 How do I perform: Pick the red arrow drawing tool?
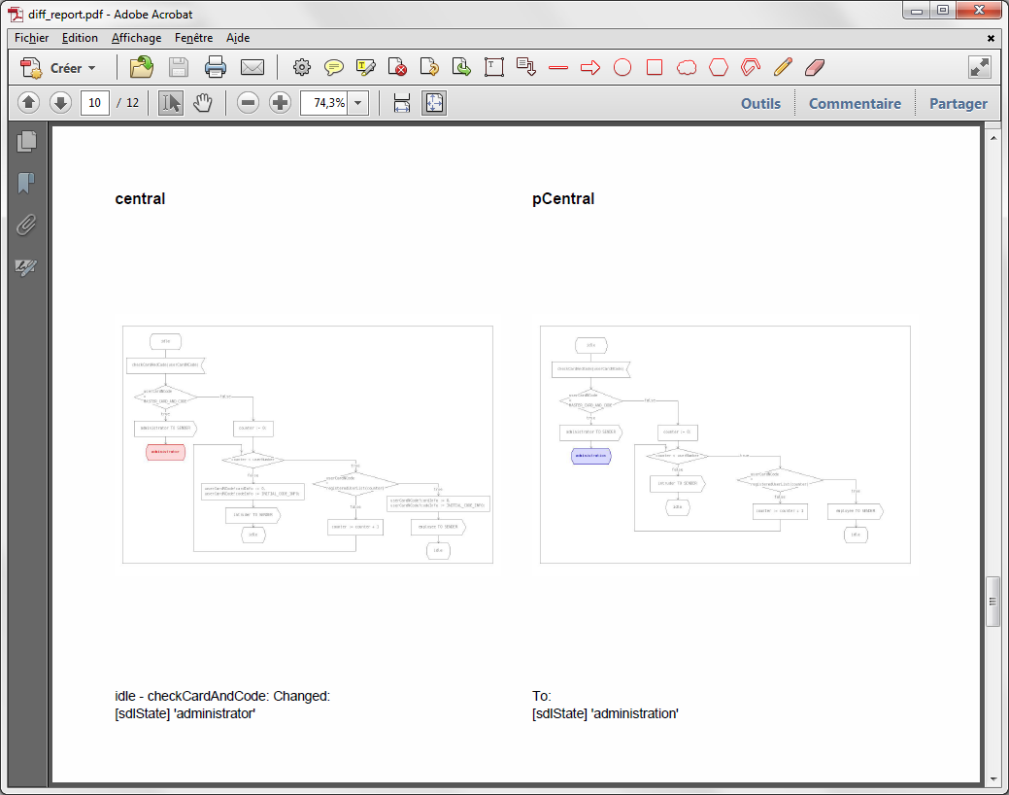pos(590,68)
